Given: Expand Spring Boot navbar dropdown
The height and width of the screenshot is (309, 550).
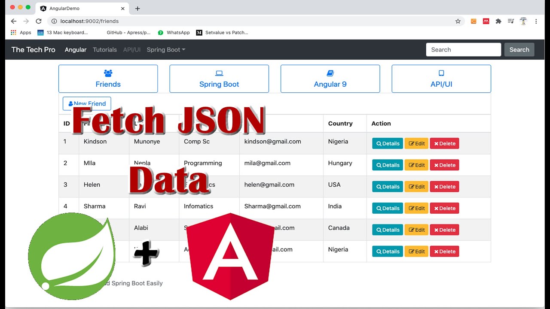Looking at the screenshot, I should click(166, 50).
